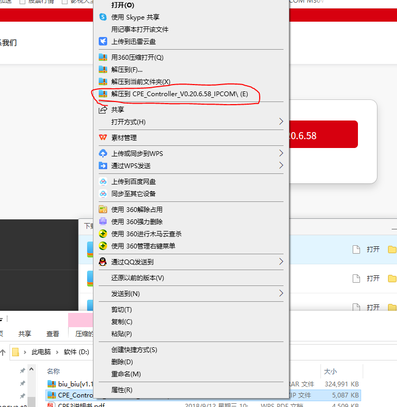Click the 360 force delete icon
Image resolution: width=397 pixels, height=407 pixels.
coord(103,221)
